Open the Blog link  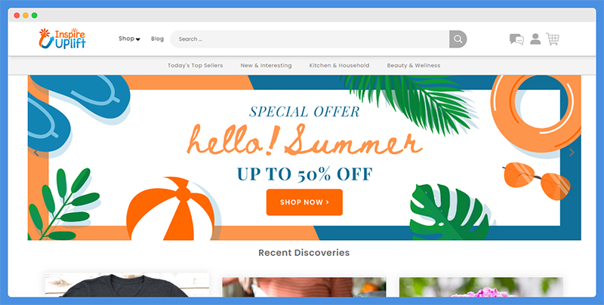point(157,39)
